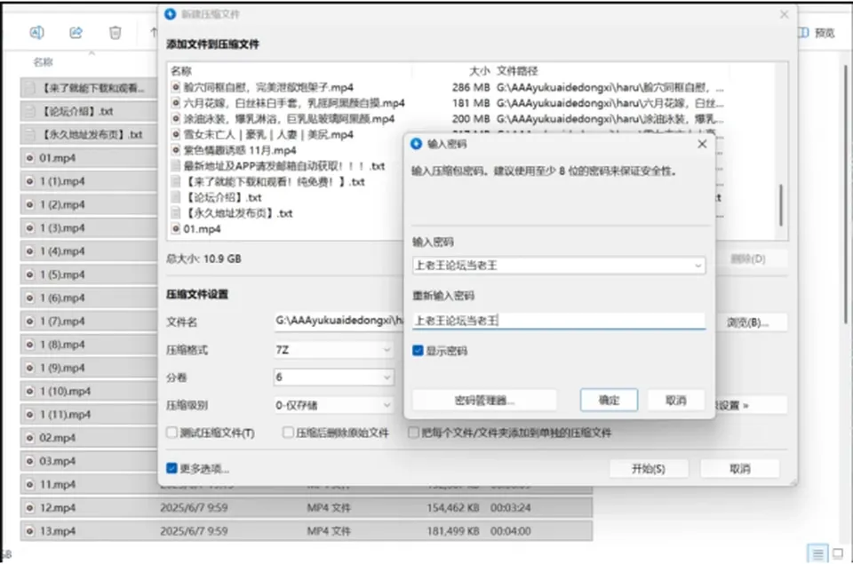Close the 输入密码 dialog with X
853x564 pixels.
coord(702,144)
